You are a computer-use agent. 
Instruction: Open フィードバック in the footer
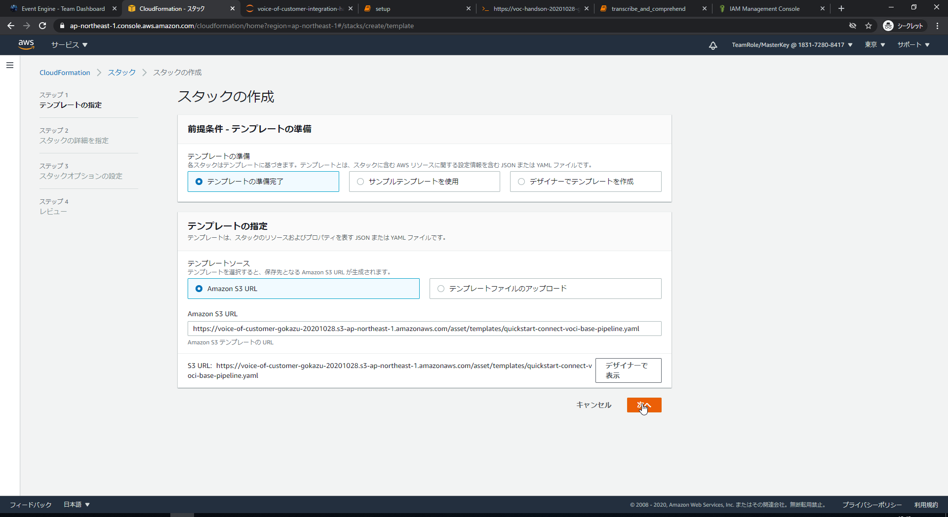[31, 505]
